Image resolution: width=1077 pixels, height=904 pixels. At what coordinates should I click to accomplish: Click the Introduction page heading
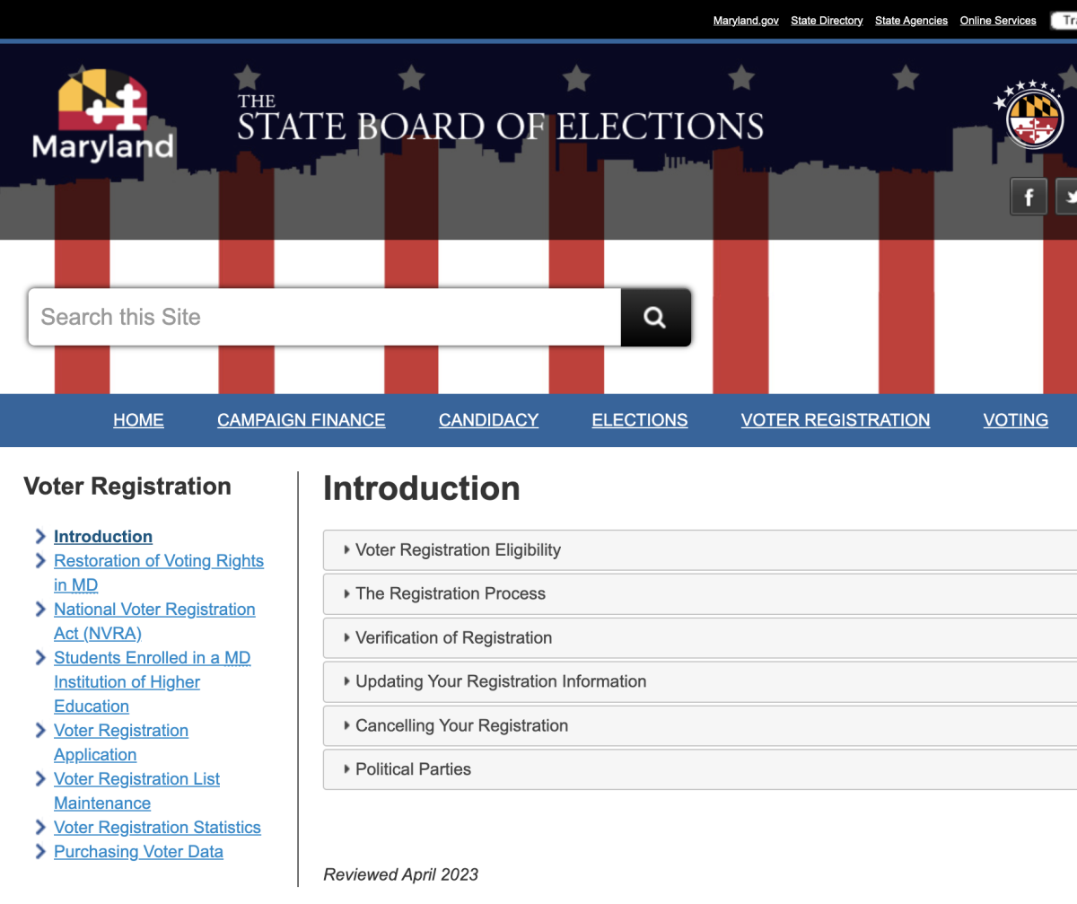click(422, 488)
